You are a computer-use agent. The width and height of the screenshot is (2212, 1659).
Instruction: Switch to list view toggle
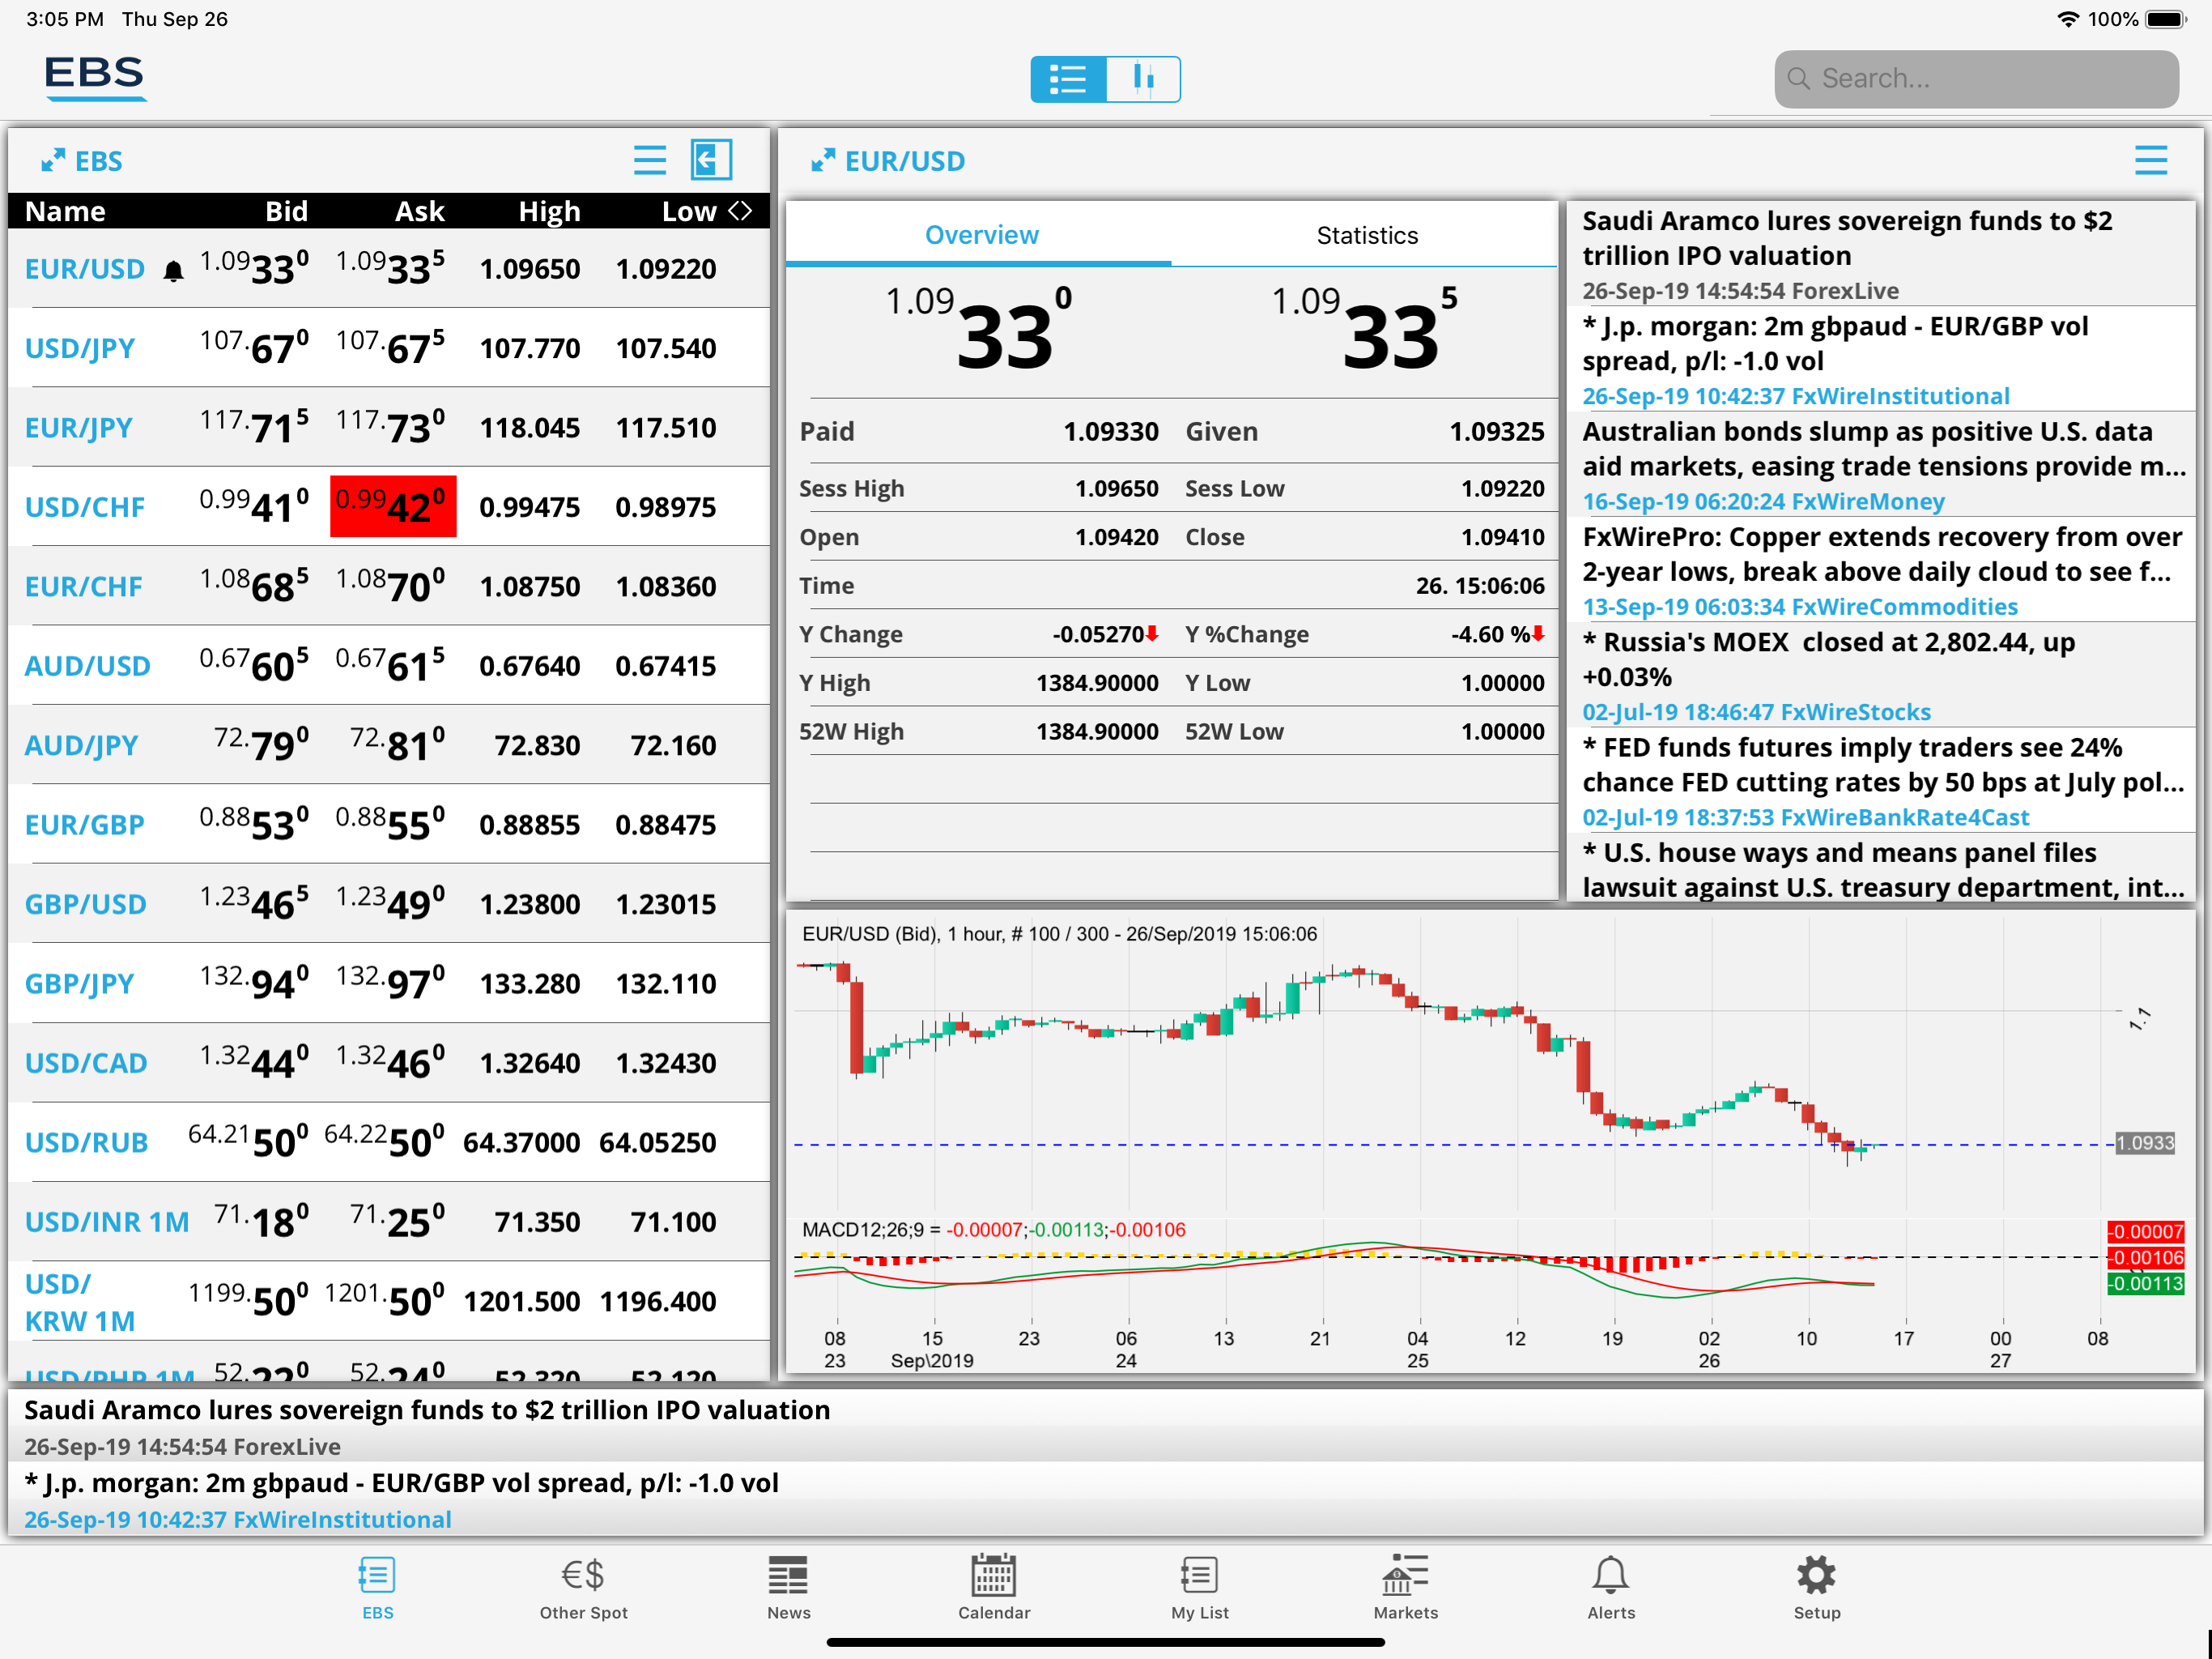pos(1068,79)
